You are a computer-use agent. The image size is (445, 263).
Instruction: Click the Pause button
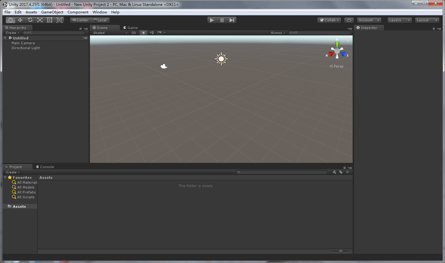(x=222, y=20)
